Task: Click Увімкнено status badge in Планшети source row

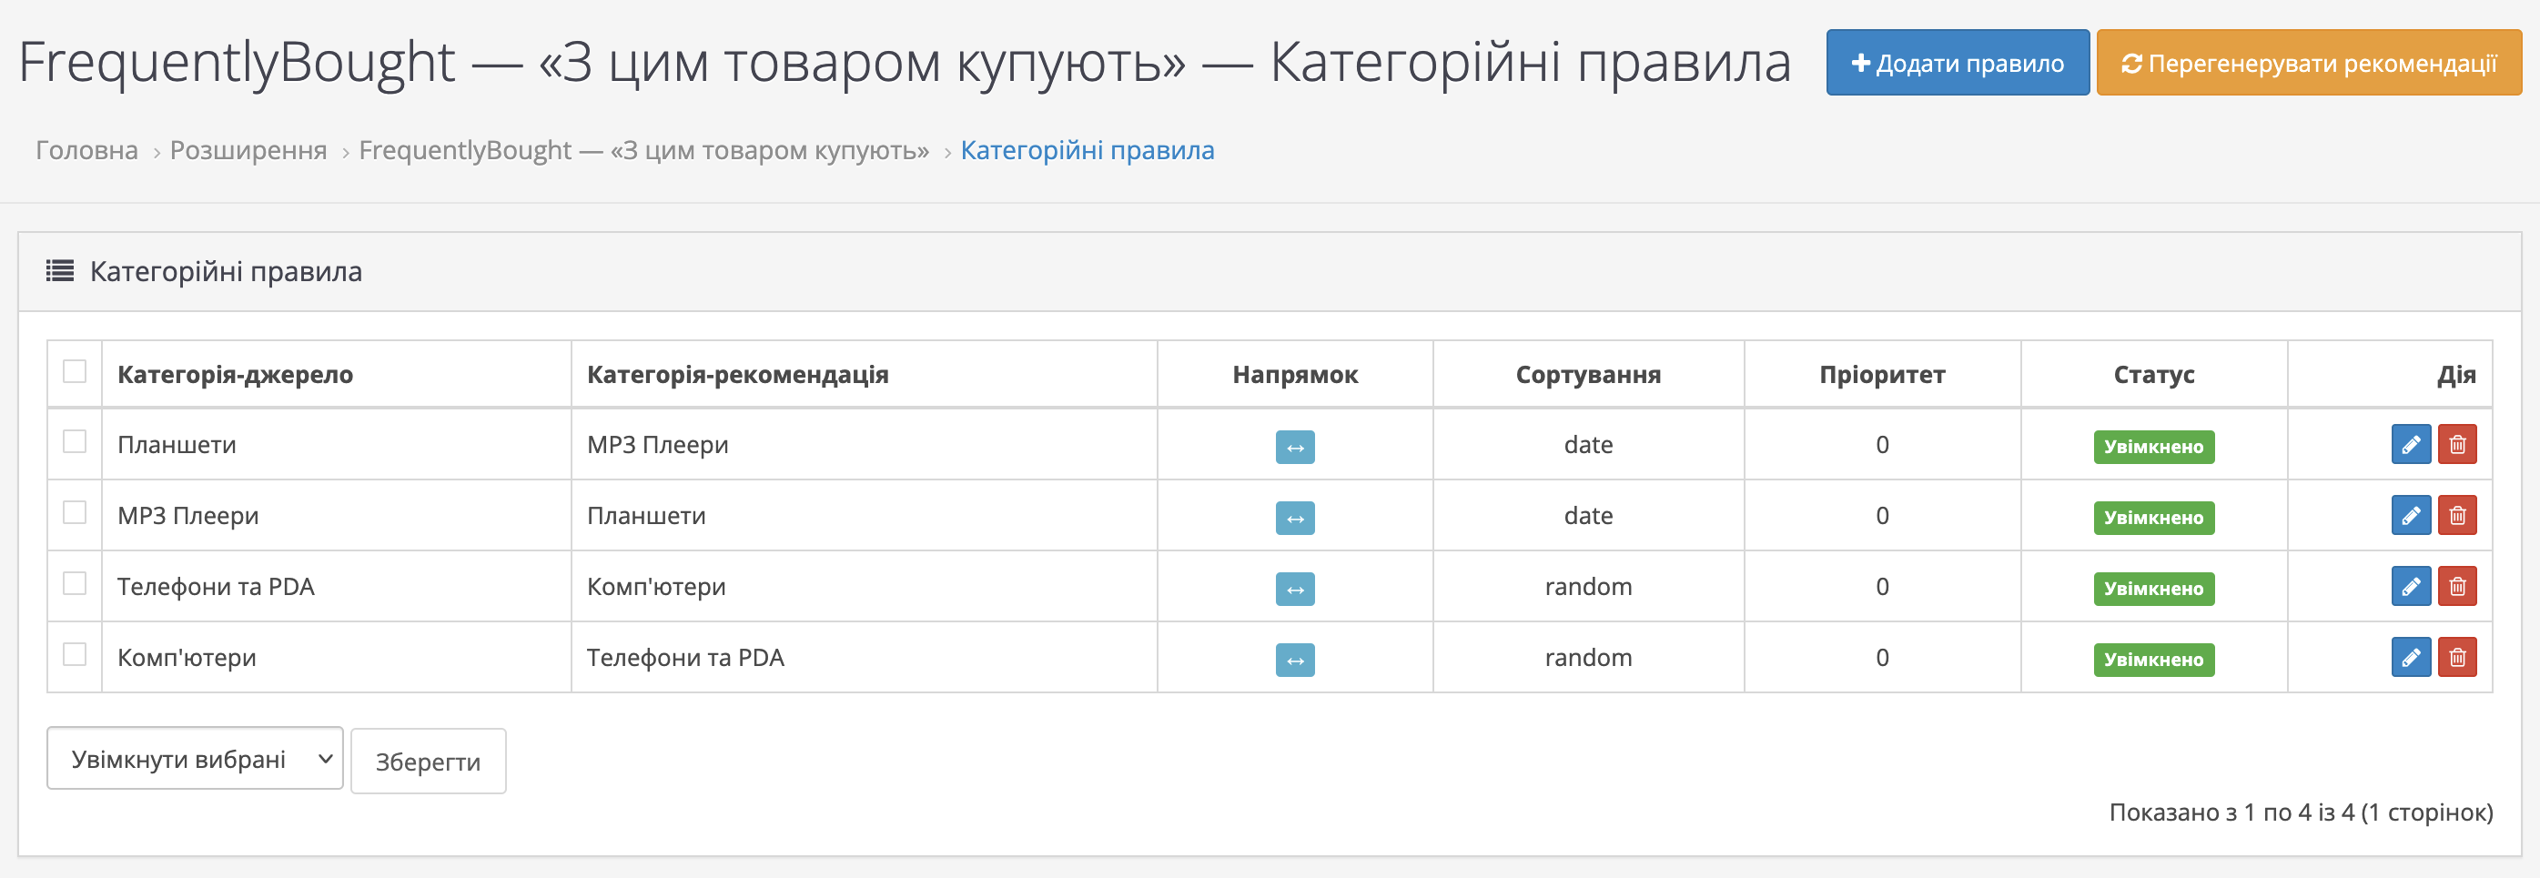Action: click(2153, 447)
